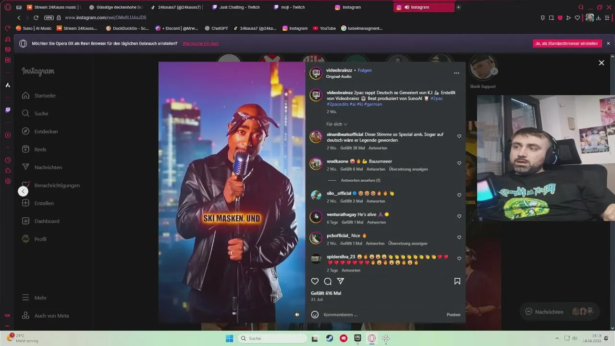This screenshot has height=346, width=615.
Task: Go to previous reel with left arrow
Action: click(x=23, y=191)
